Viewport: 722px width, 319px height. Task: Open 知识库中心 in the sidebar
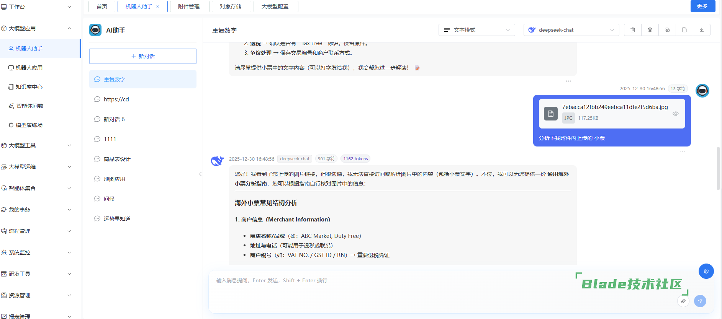point(29,87)
